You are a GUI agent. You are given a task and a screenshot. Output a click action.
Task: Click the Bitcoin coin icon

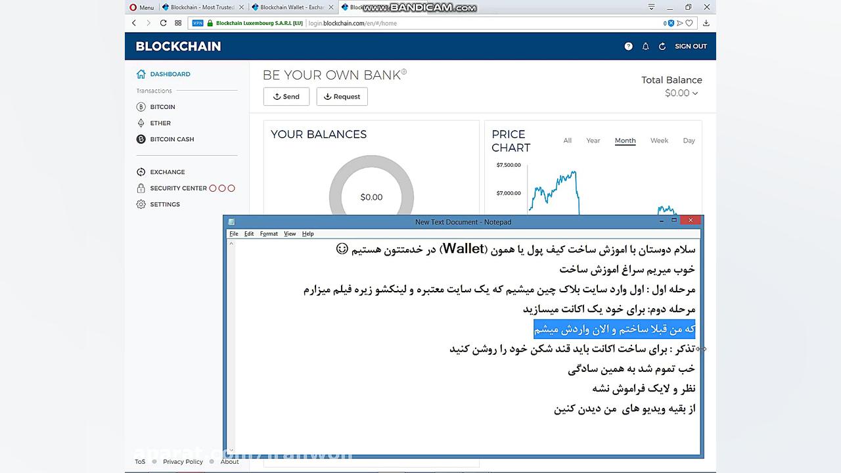pyautogui.click(x=141, y=106)
